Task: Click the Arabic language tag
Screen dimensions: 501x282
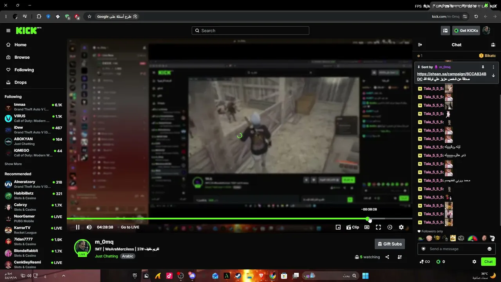Action: coord(128,256)
